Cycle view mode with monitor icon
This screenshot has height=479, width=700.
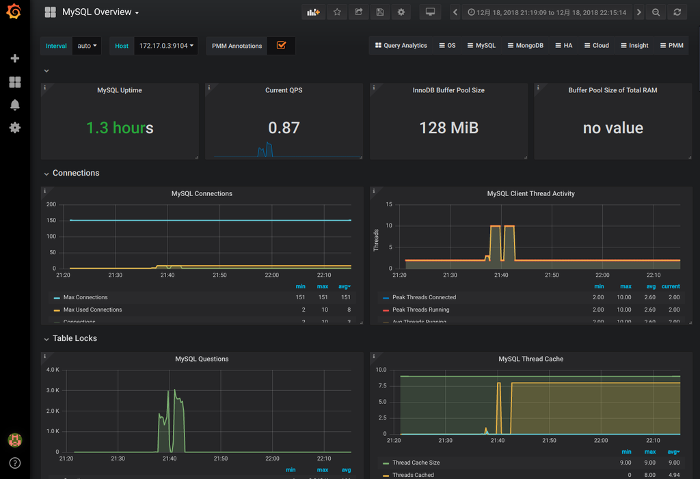[x=430, y=12]
